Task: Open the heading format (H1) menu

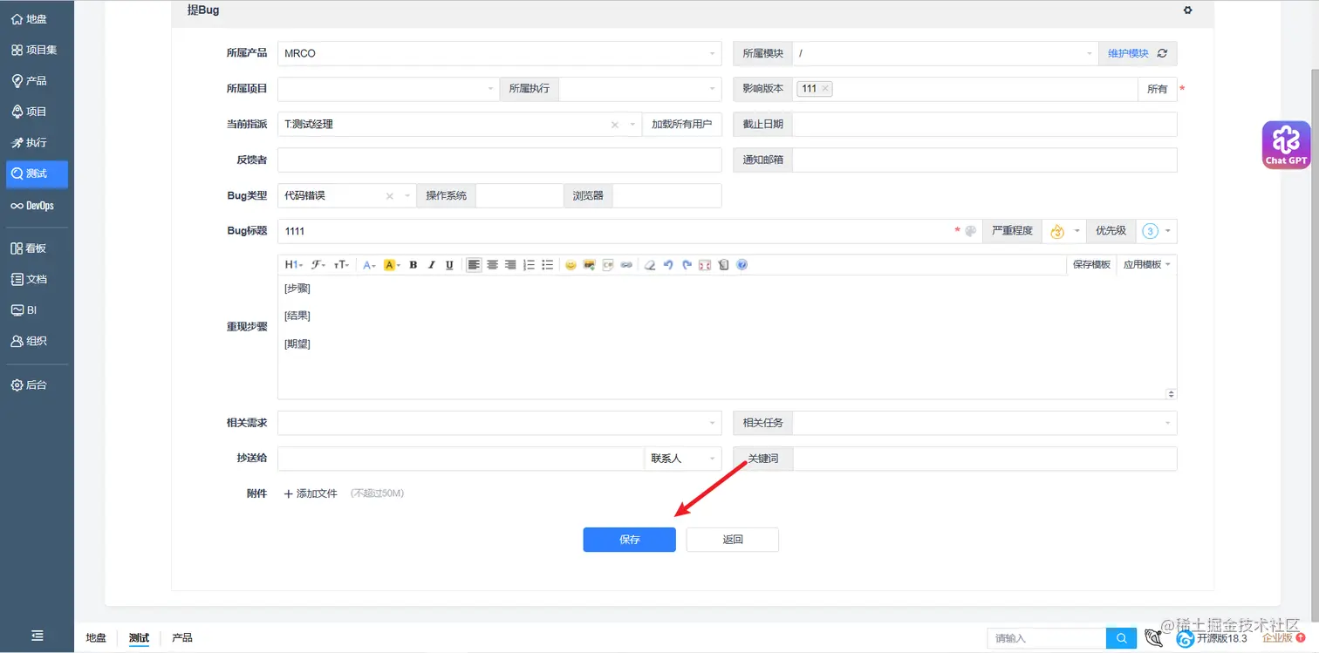Action: (x=294, y=265)
